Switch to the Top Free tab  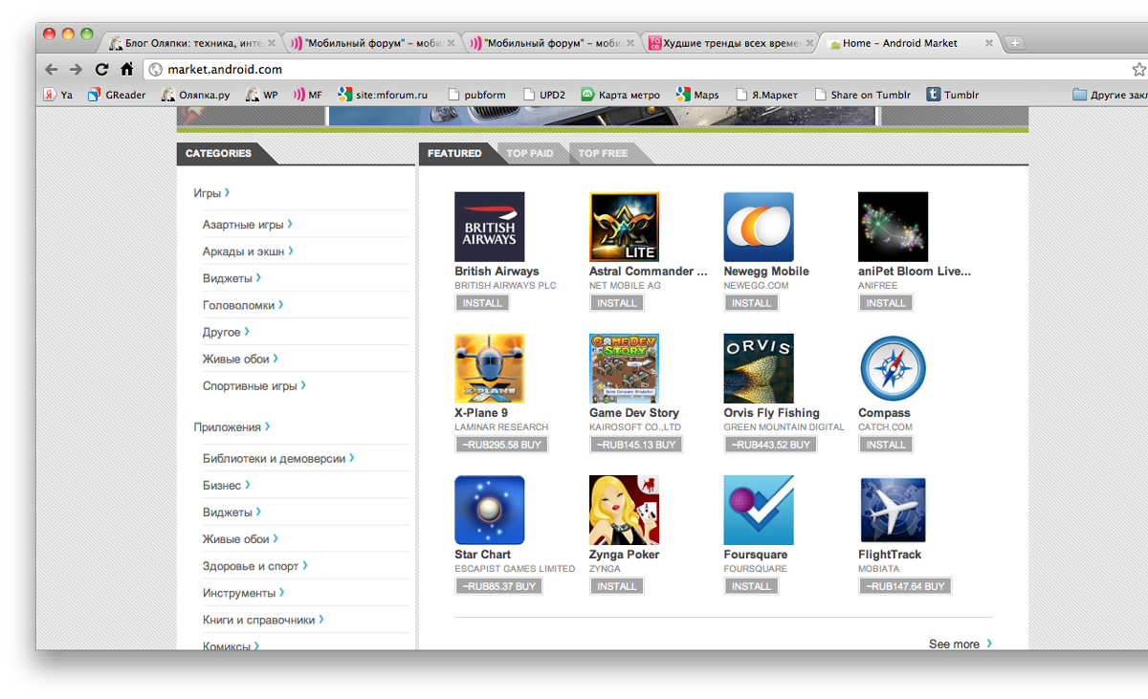click(x=603, y=153)
